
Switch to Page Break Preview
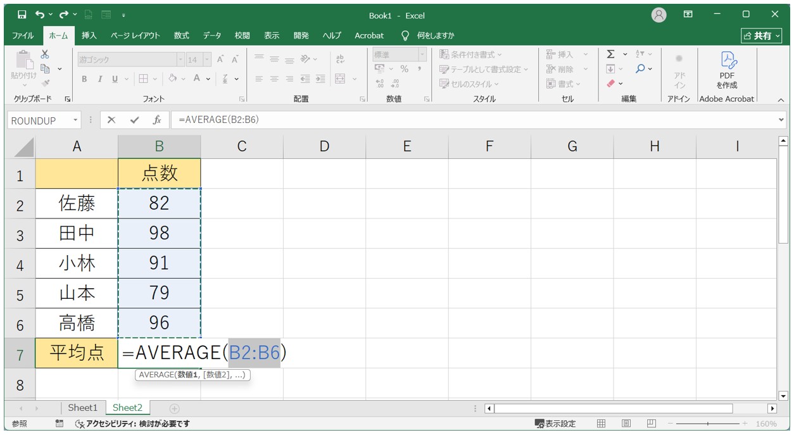click(652, 424)
